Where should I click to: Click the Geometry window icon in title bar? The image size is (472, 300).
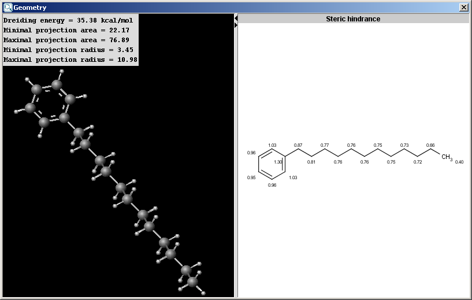tap(8, 7)
